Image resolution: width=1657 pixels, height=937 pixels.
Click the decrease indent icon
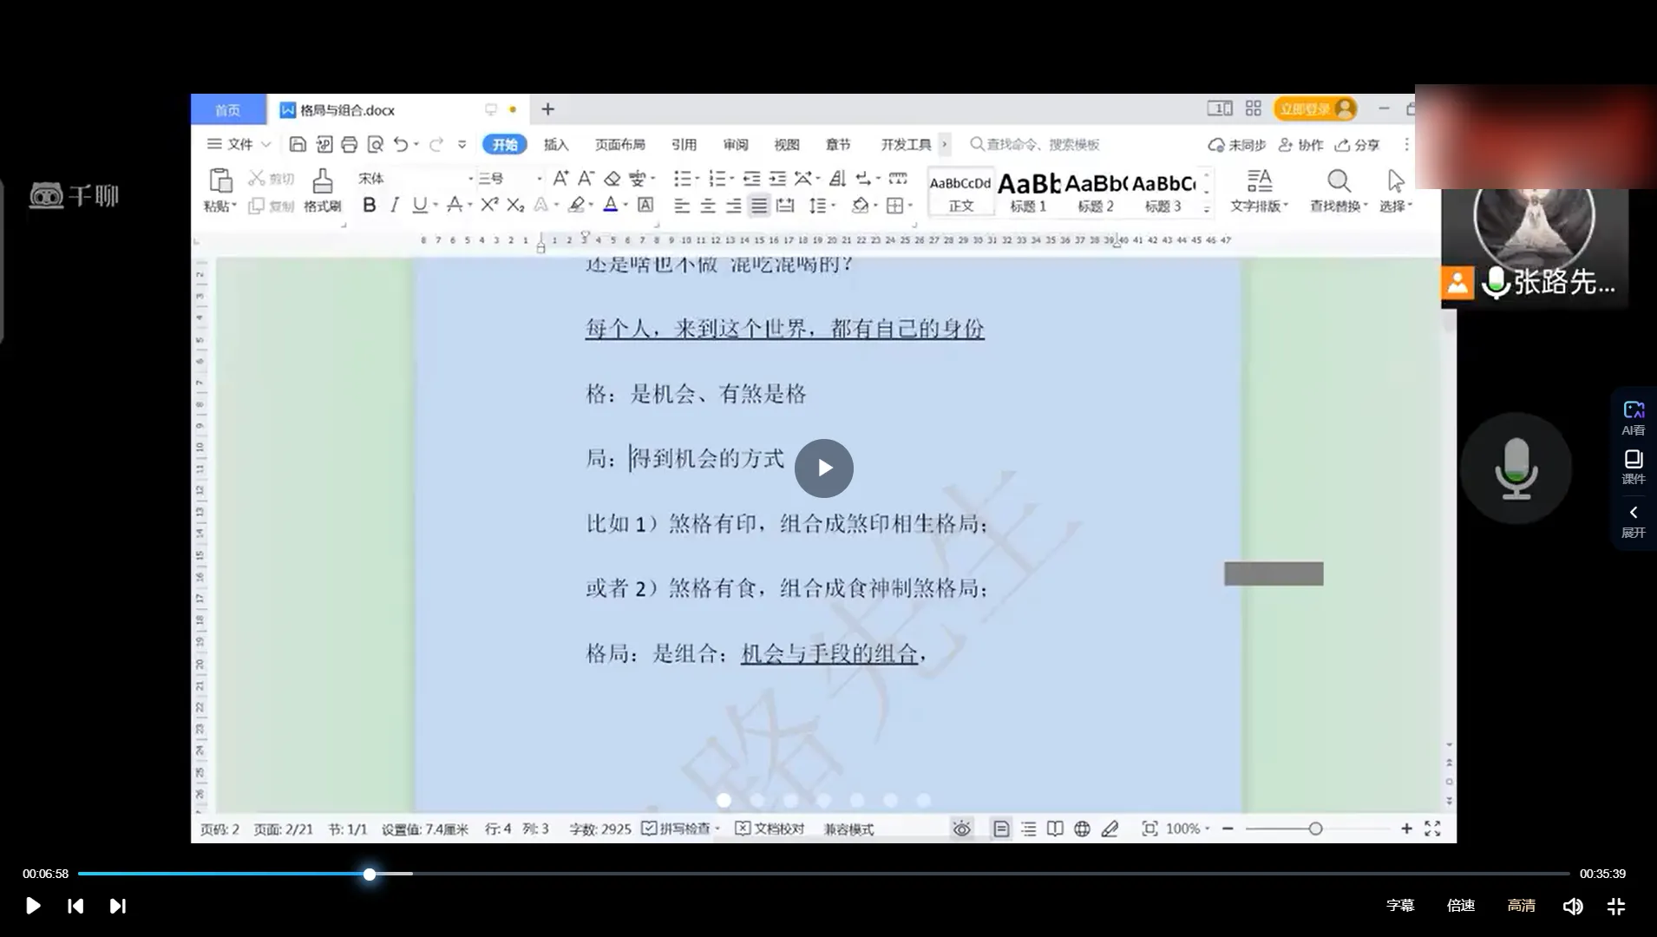[751, 179]
